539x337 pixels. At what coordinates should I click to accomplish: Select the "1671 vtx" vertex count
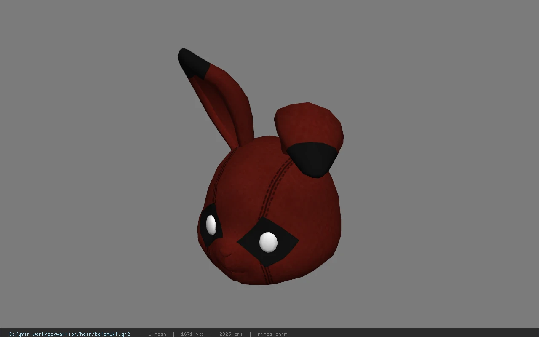[x=192, y=334]
